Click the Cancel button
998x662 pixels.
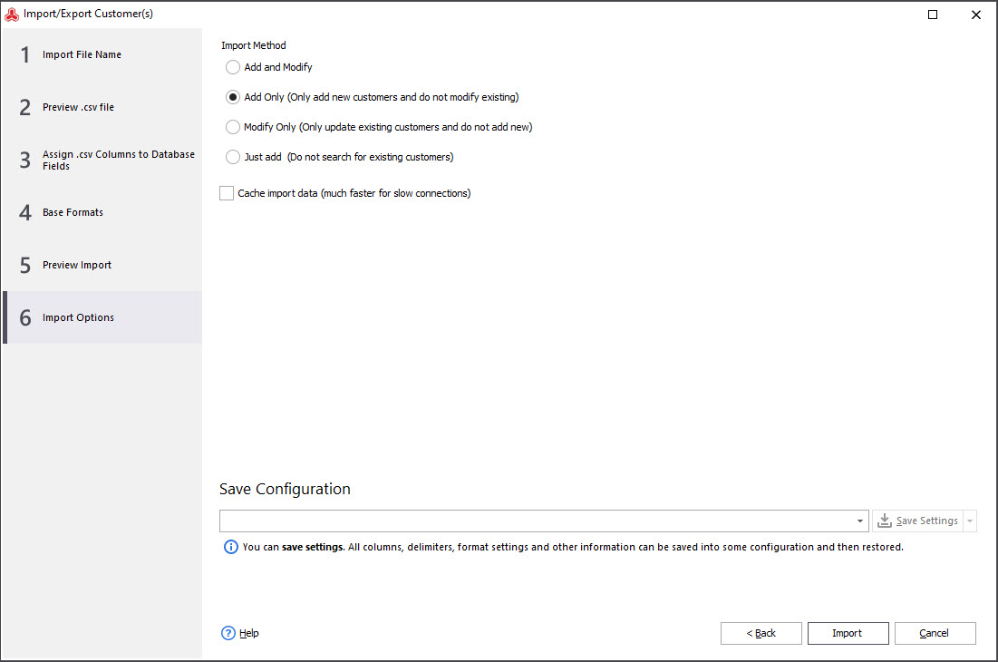tap(935, 633)
